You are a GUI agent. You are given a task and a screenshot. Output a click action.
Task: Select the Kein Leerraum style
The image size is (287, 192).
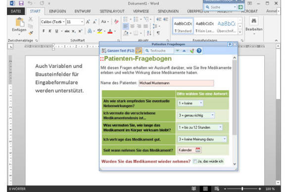[x=205, y=27]
